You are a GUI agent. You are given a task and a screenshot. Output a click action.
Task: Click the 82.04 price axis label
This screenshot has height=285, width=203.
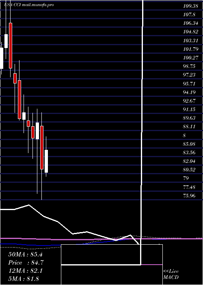[189, 161]
